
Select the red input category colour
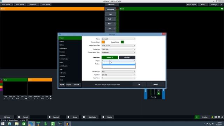point(1,82)
